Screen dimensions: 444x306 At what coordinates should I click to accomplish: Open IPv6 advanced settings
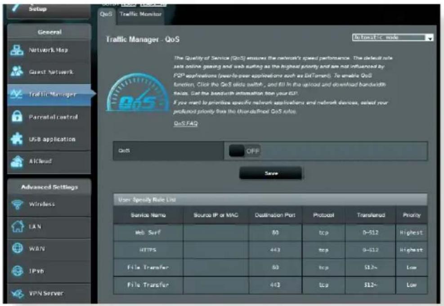[49, 271]
